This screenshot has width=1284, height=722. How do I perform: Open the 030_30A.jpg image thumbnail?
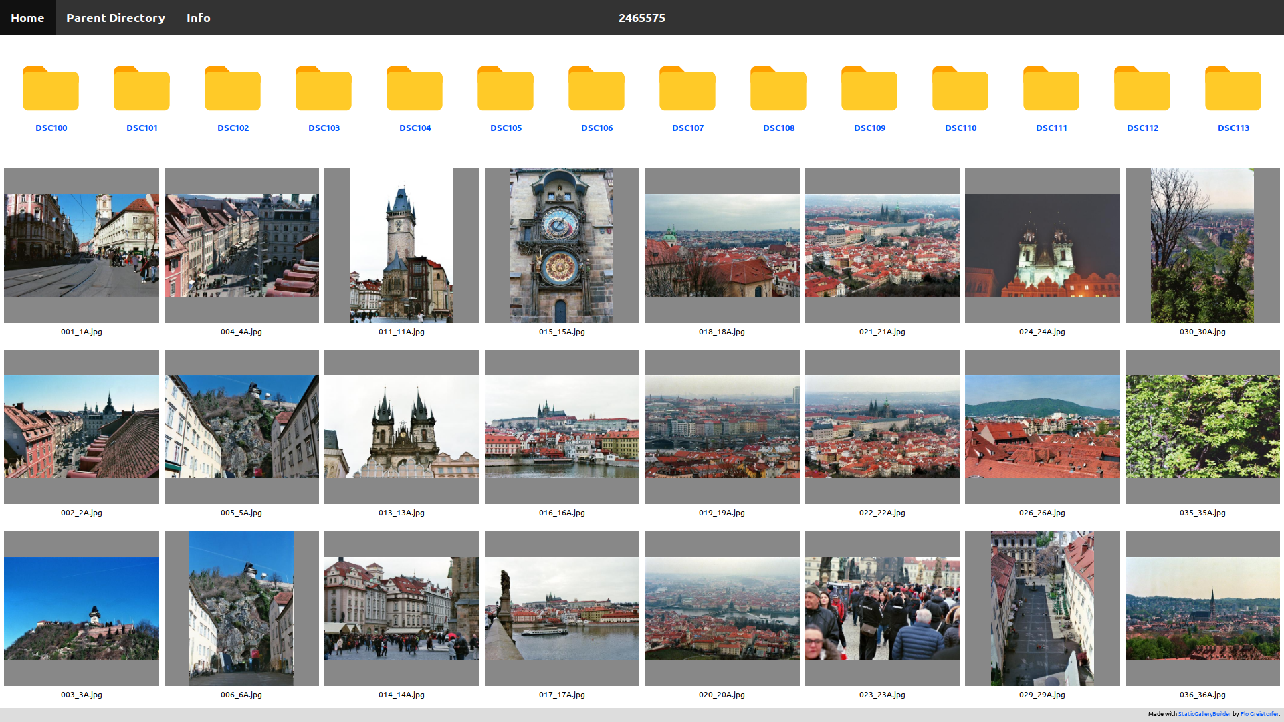tap(1202, 245)
